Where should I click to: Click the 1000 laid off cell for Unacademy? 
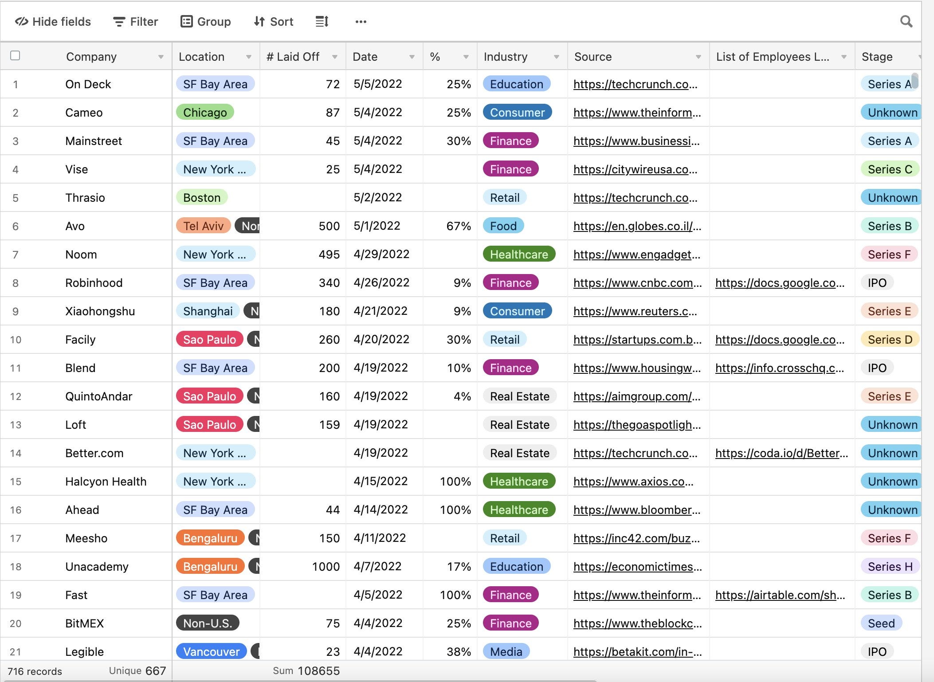coord(303,567)
